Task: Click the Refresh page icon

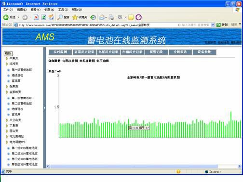Action: click(44, 17)
